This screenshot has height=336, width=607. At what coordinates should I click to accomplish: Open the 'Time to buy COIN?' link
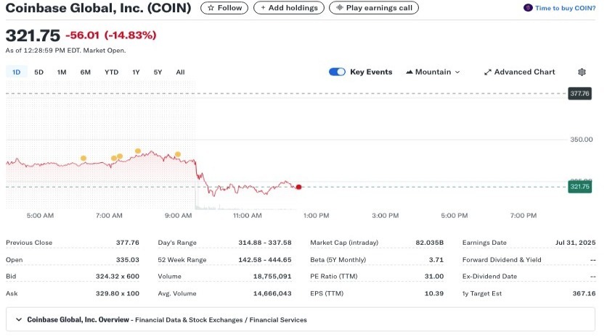(565, 8)
